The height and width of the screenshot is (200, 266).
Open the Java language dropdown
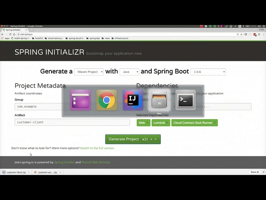(129, 72)
